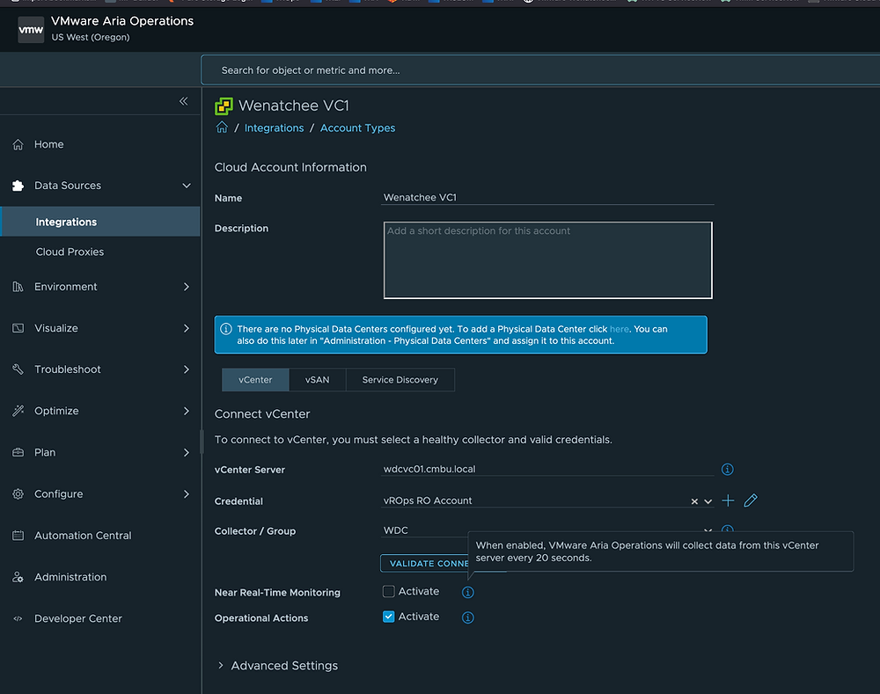
Task: Click the Integrations breadcrumb link
Action: tap(274, 128)
